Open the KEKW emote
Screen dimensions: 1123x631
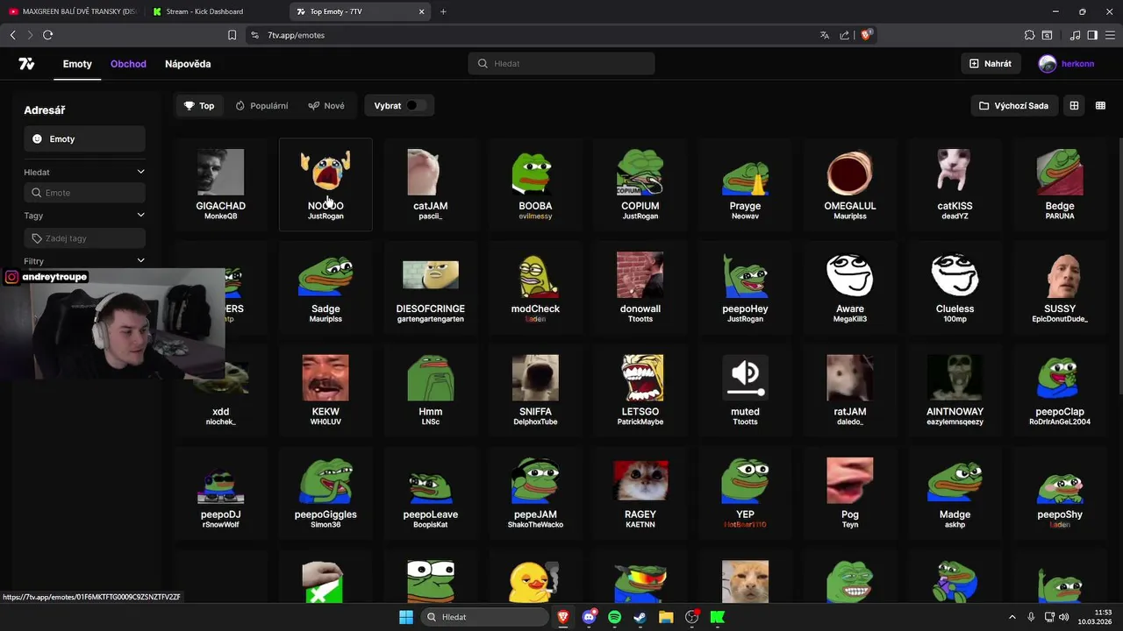click(325, 391)
